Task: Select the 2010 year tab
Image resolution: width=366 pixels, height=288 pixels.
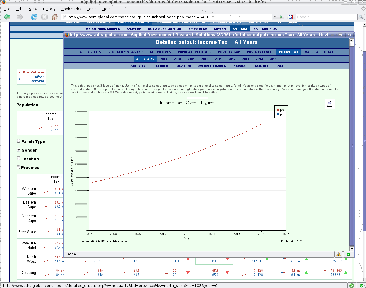Action: pyautogui.click(x=205, y=59)
